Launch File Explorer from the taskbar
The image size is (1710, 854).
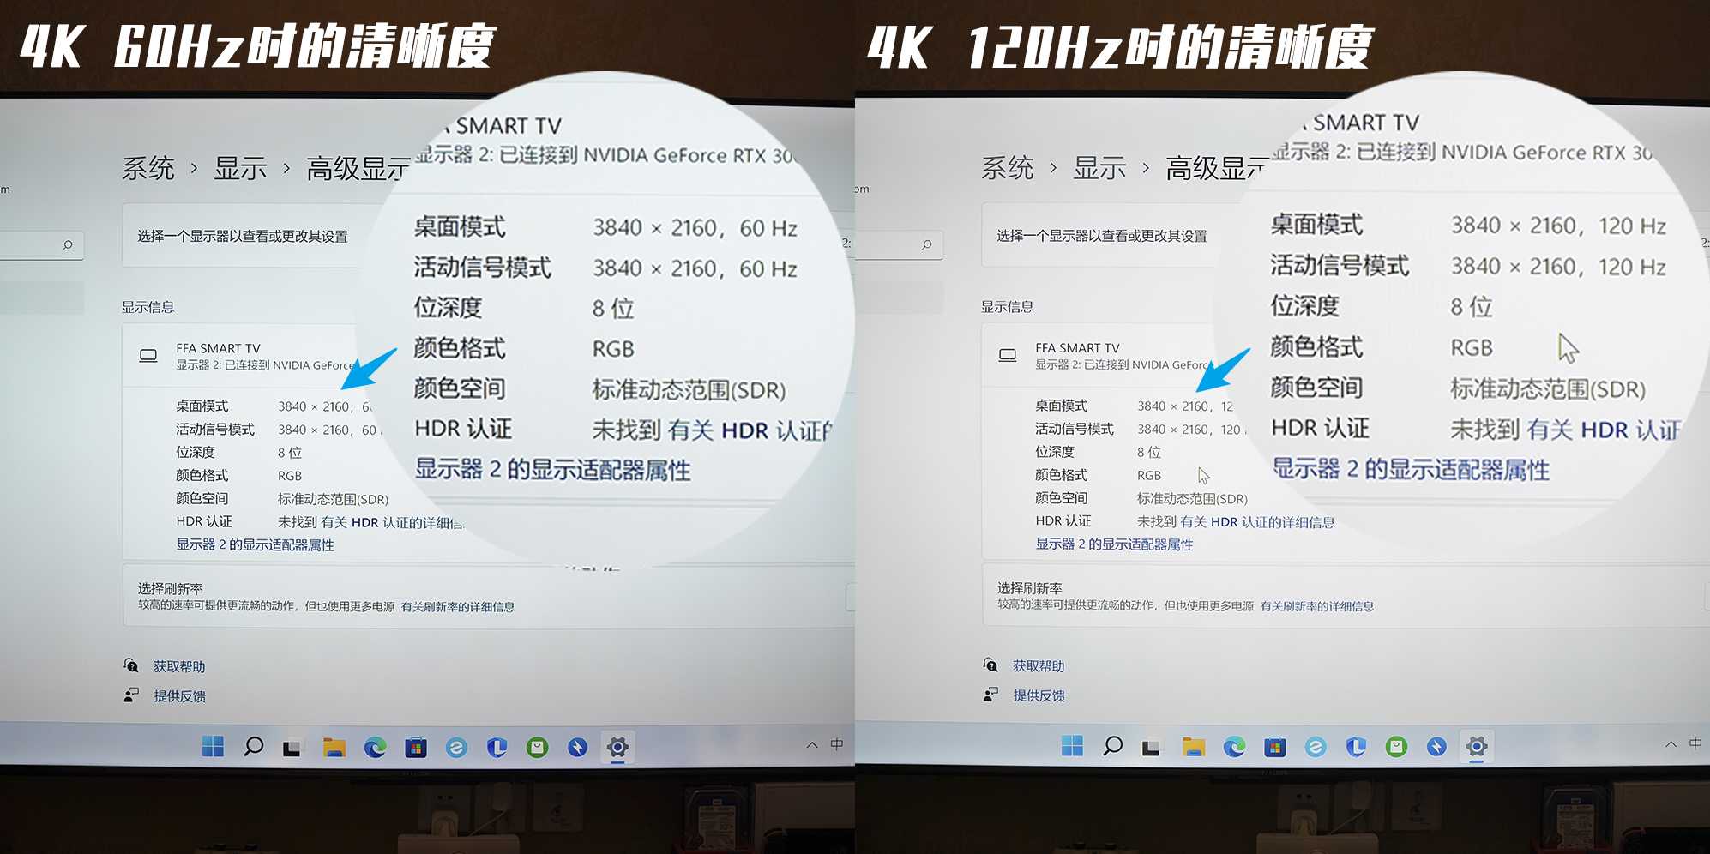334,747
